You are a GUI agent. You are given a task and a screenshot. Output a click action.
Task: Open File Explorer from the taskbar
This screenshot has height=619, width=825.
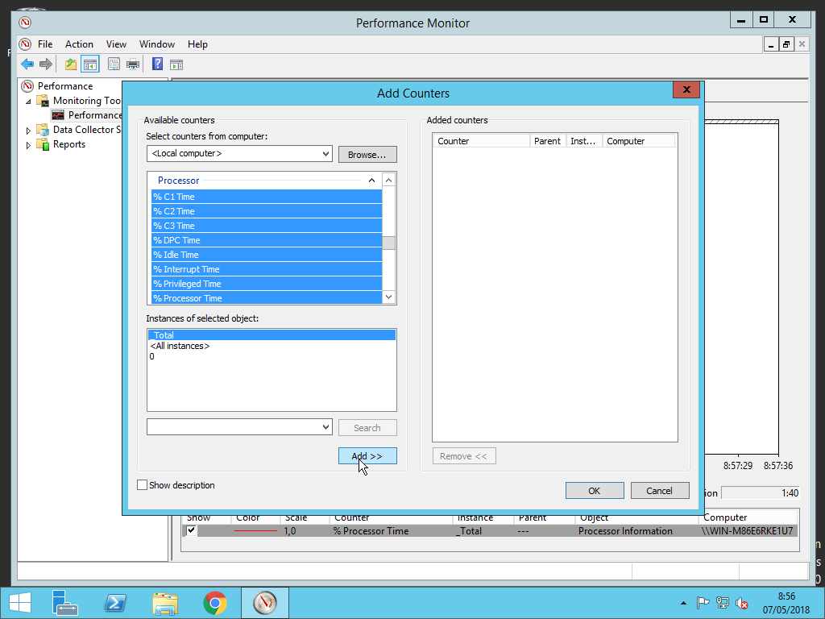point(165,603)
